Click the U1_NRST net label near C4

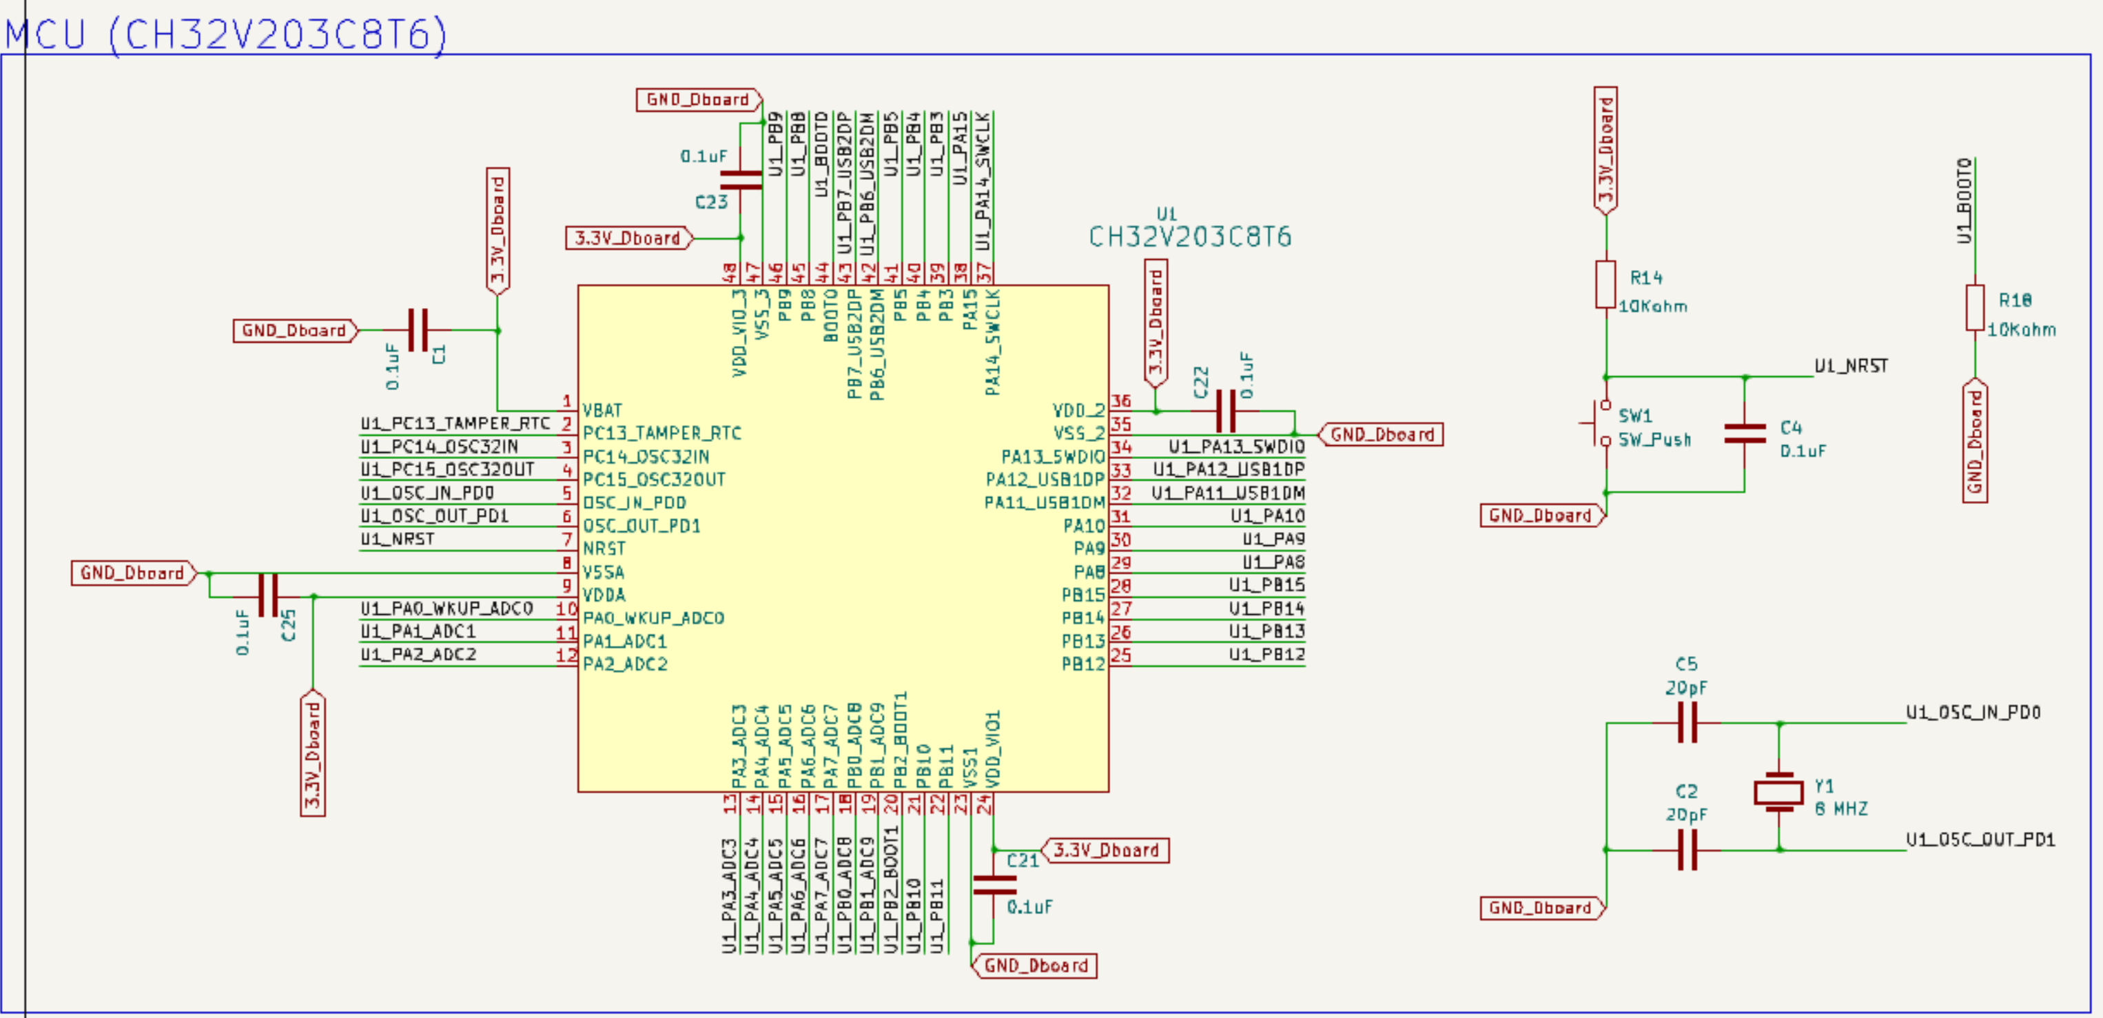(1851, 366)
